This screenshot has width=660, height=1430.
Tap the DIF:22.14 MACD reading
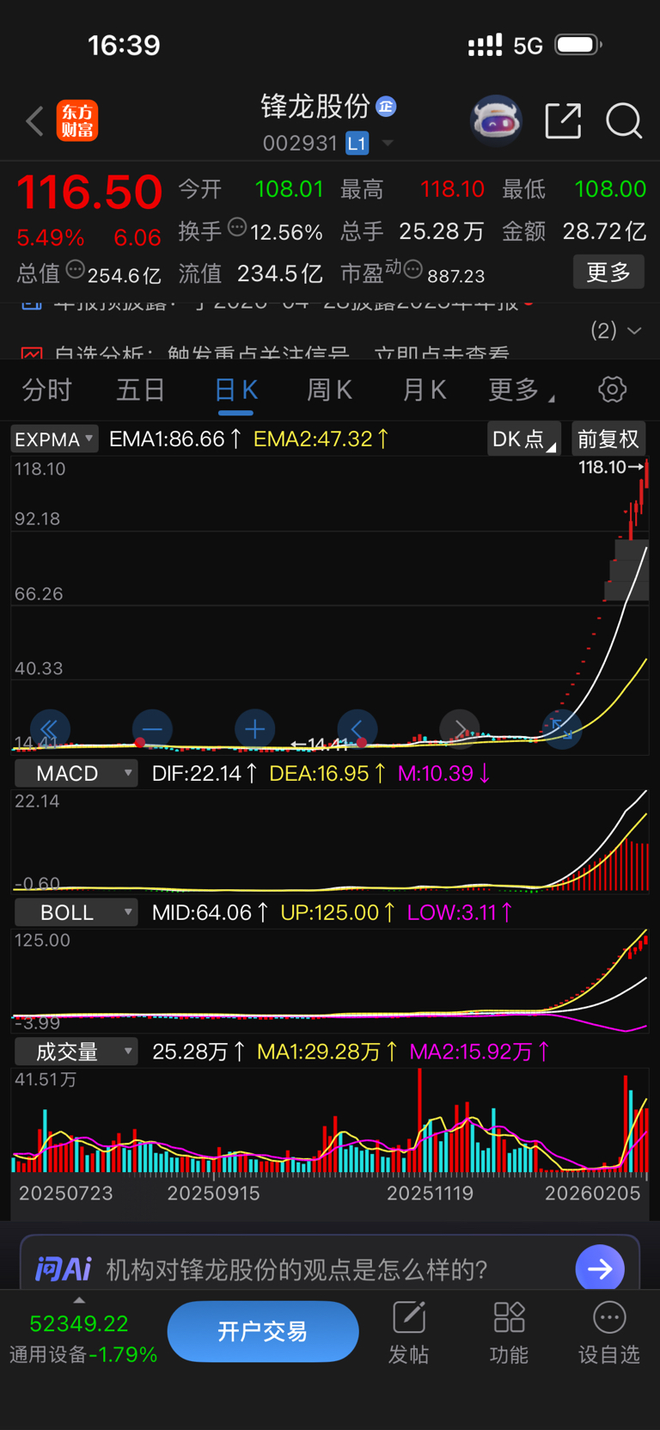pyautogui.click(x=205, y=773)
